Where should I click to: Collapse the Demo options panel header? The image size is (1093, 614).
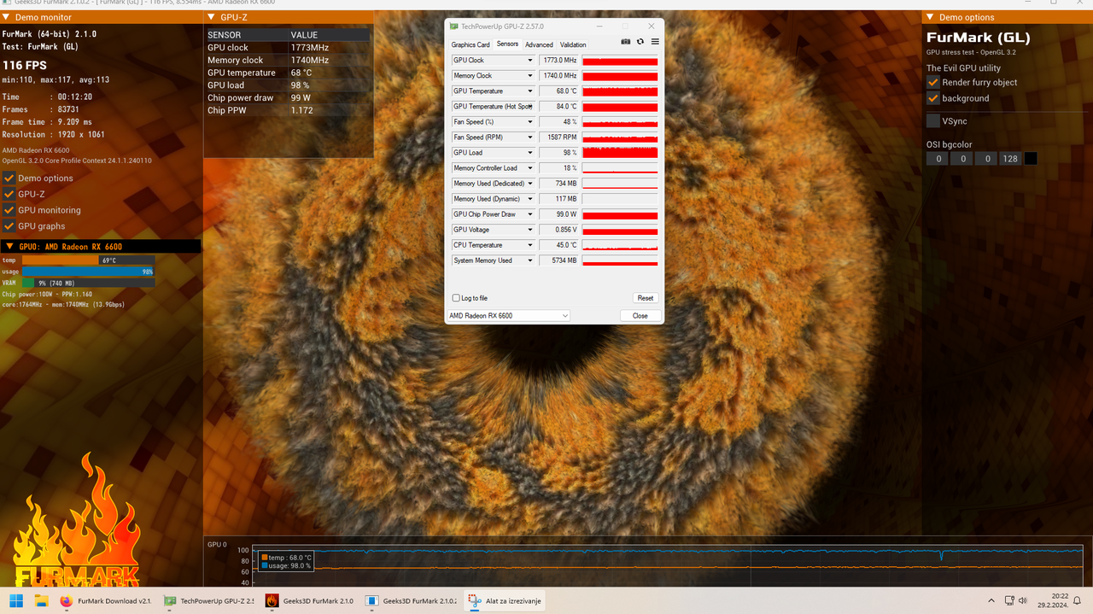click(930, 17)
